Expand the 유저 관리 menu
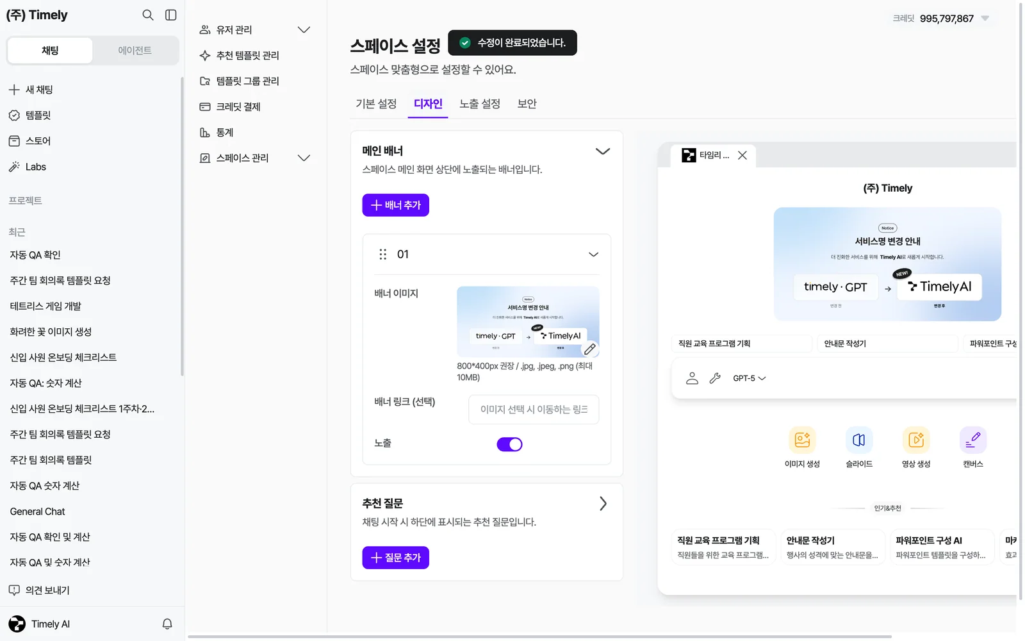Image resolution: width=1025 pixels, height=641 pixels. coord(304,30)
